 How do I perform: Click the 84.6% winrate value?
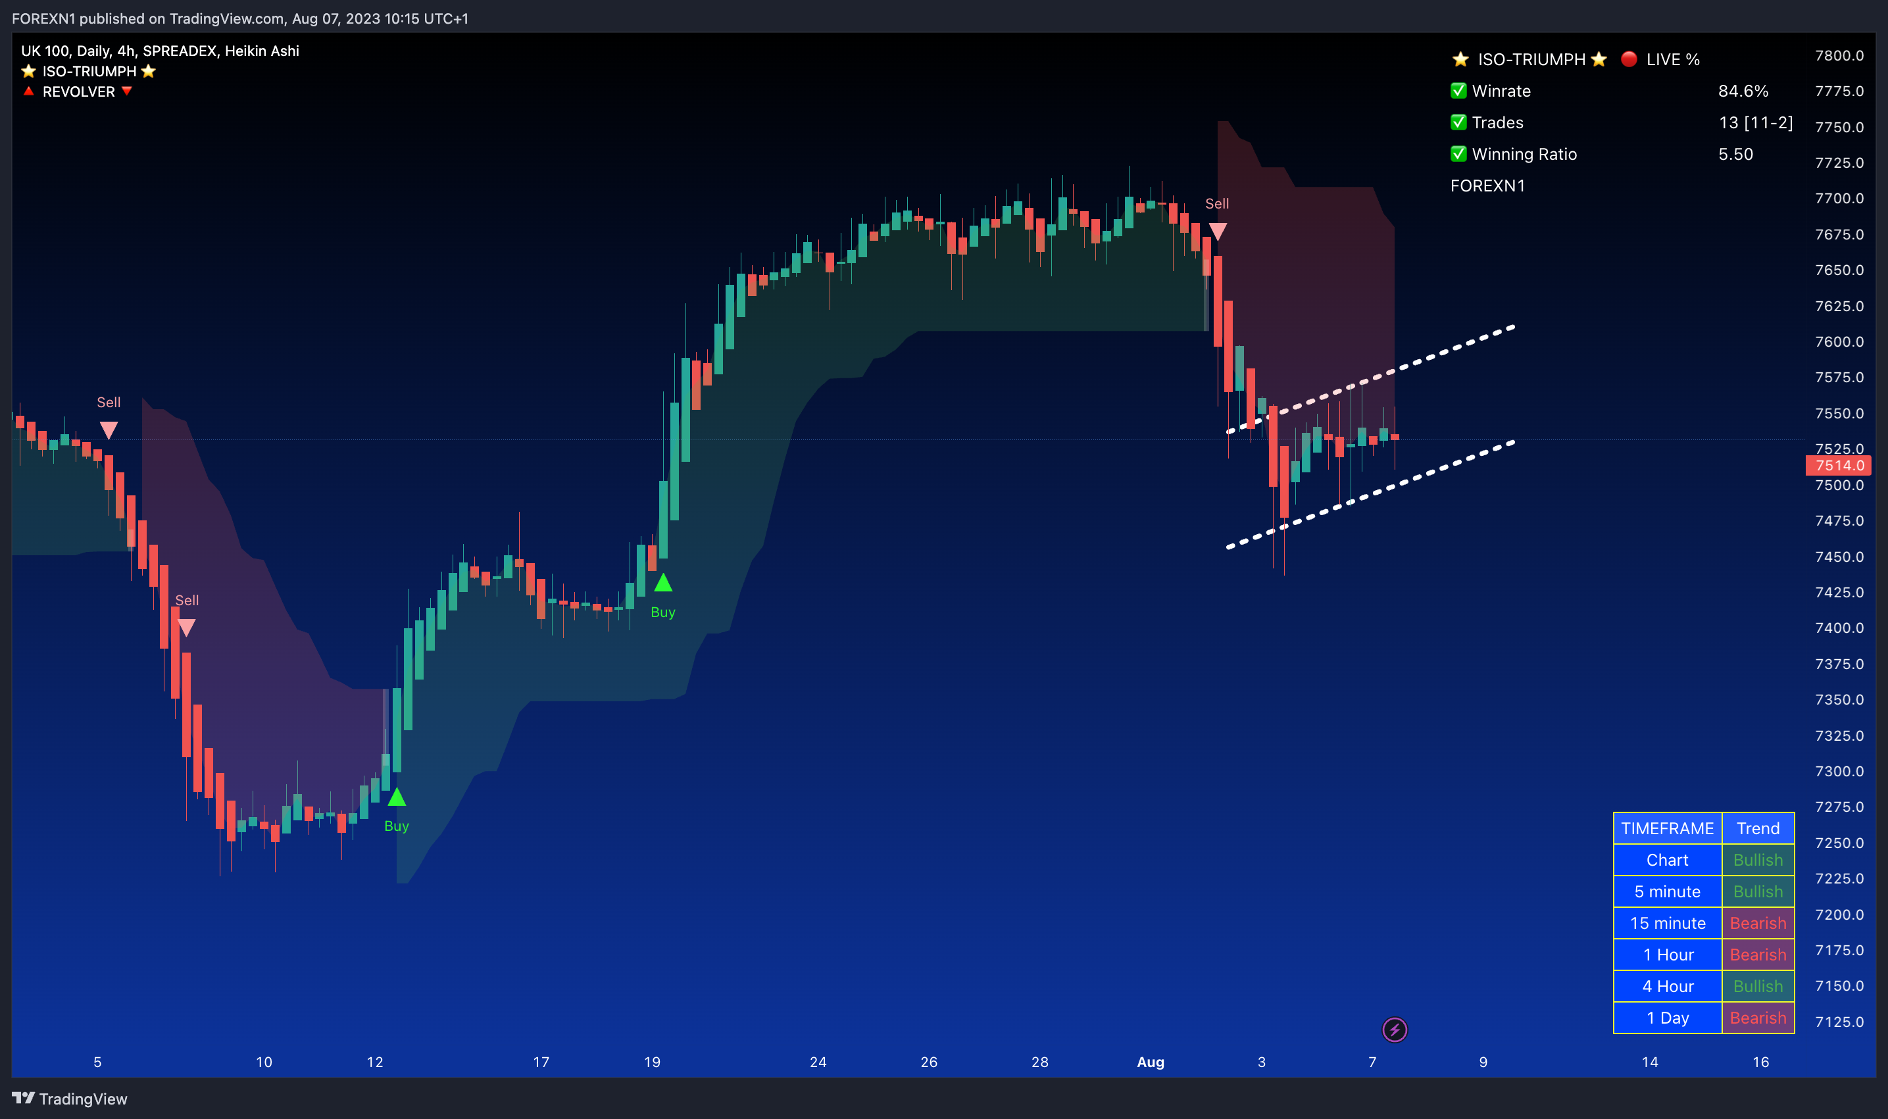1743,91
